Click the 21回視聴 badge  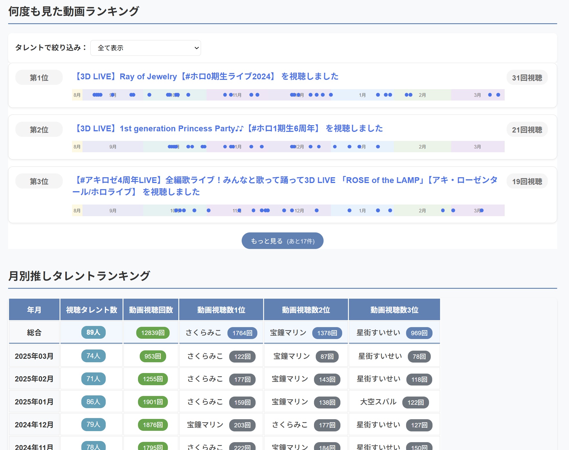tap(527, 130)
